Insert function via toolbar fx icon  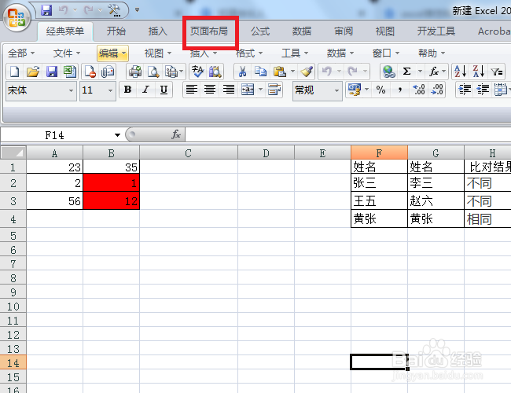[x=433, y=72]
